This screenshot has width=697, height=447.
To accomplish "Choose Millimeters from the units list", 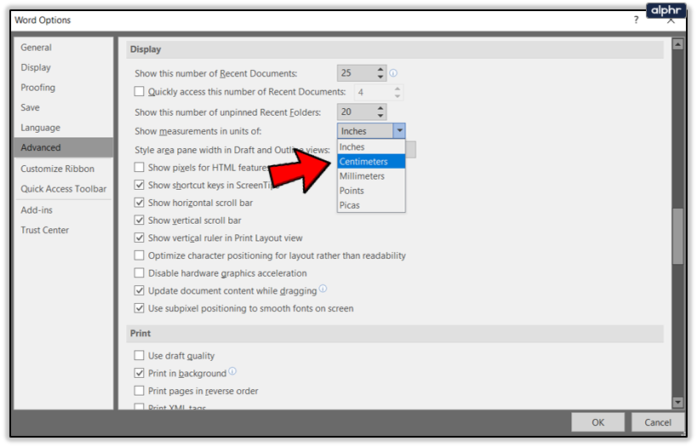I will pyautogui.click(x=371, y=176).
